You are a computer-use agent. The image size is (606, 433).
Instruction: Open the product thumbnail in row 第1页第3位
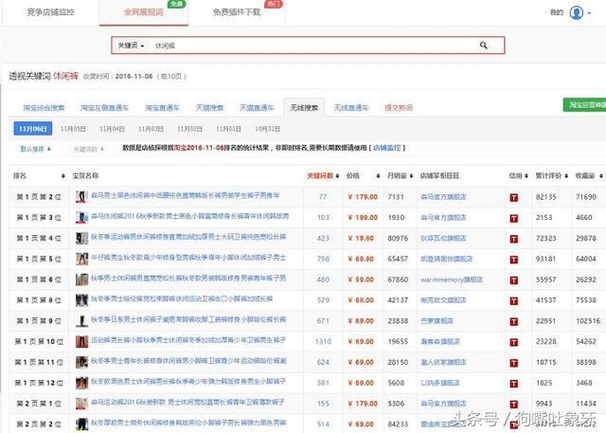81,217
